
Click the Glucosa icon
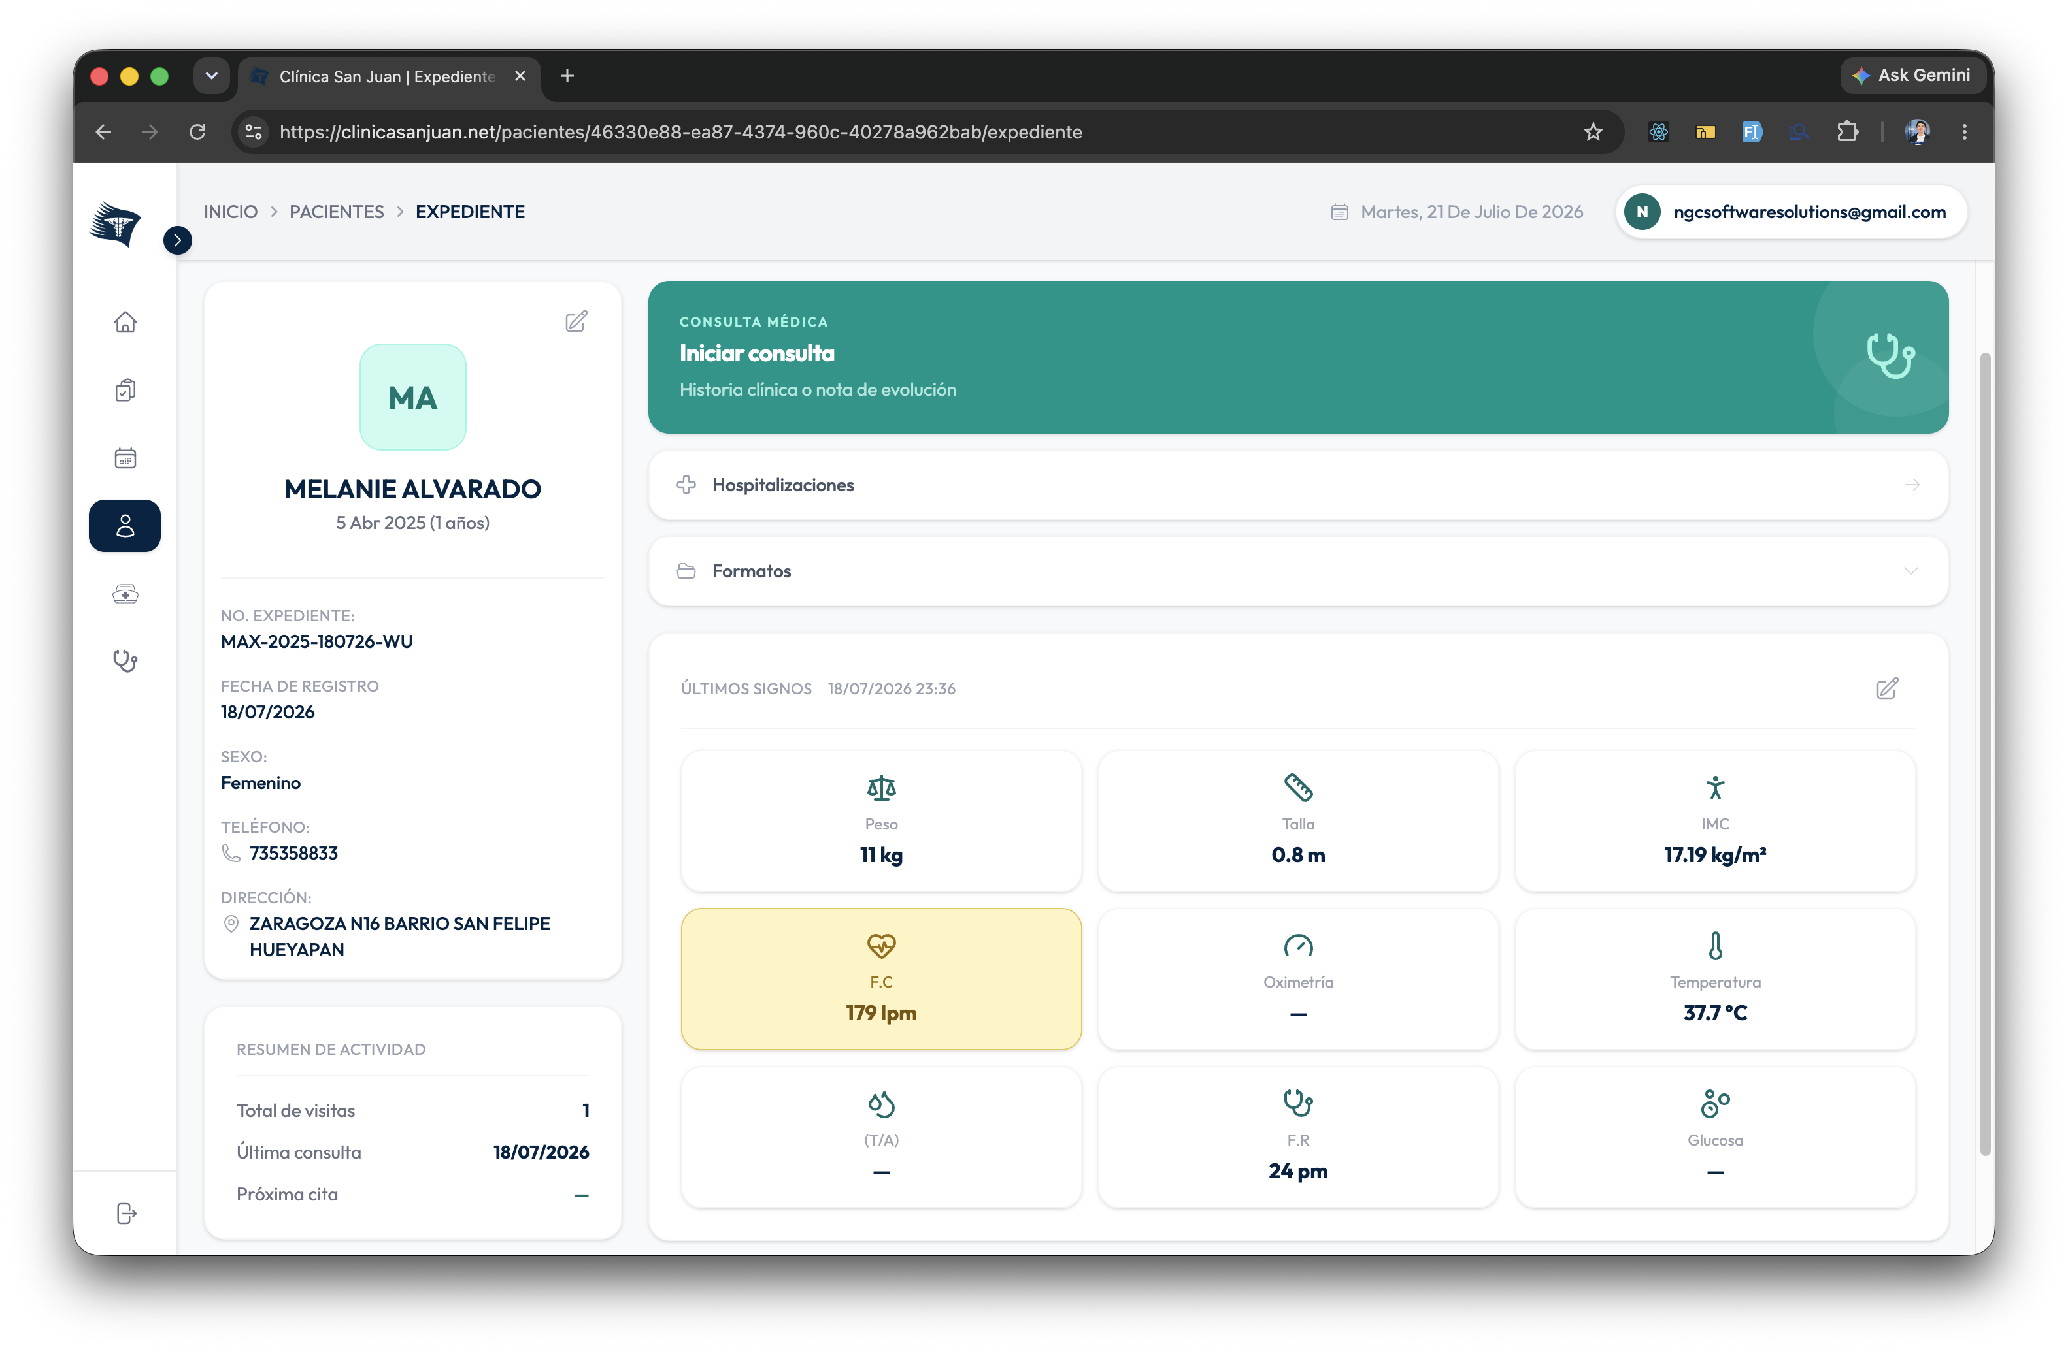click(x=1715, y=1104)
